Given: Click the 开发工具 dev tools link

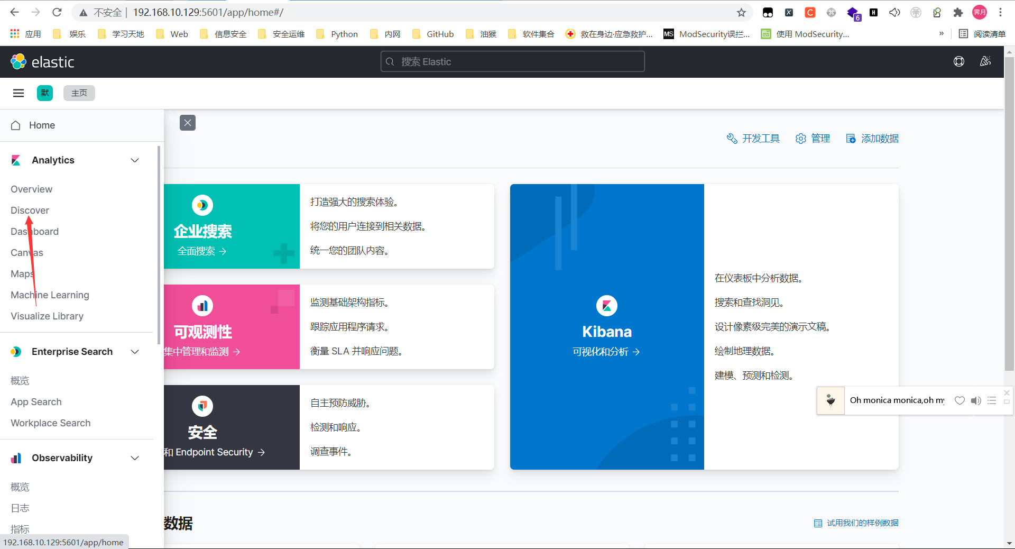Looking at the screenshot, I should [x=753, y=139].
